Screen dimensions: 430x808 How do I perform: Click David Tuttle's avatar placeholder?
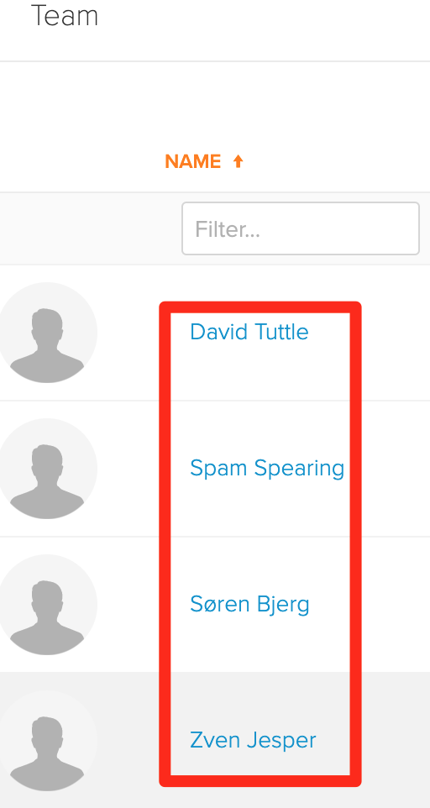[x=47, y=333]
